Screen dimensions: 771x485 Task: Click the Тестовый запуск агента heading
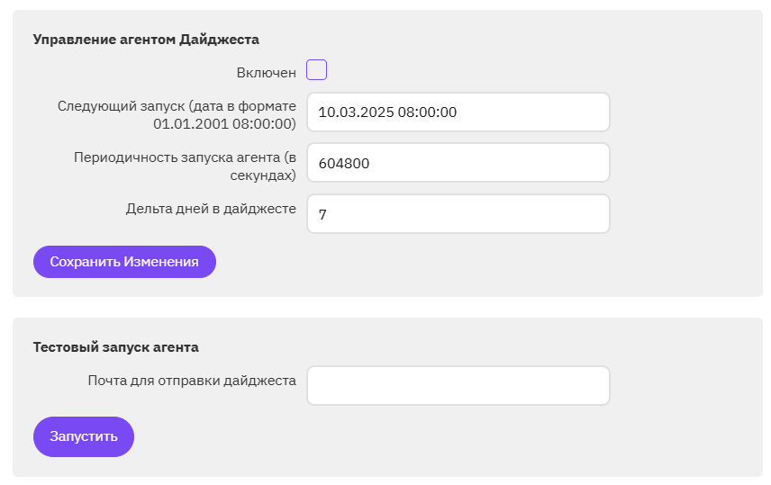pyautogui.click(x=115, y=347)
